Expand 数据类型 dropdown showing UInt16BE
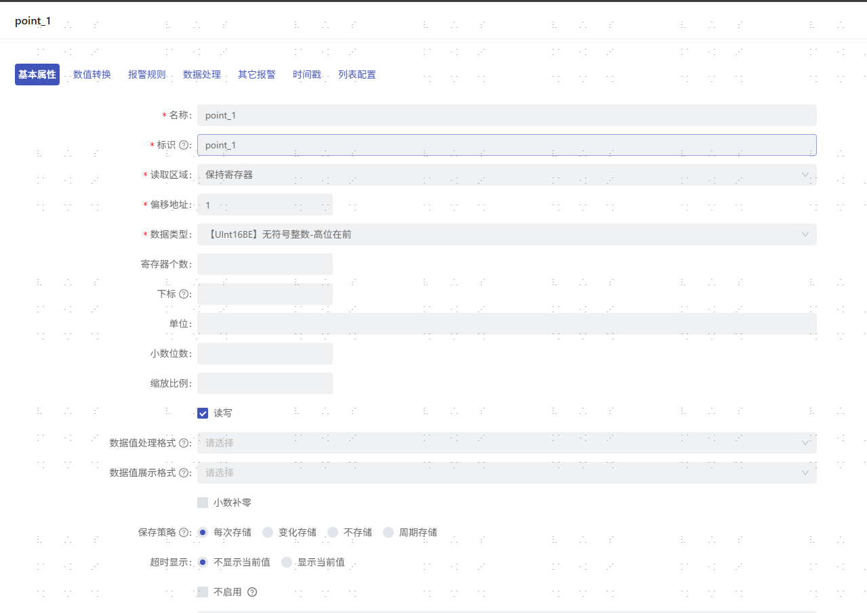The width and height of the screenshot is (867, 613). (507, 234)
